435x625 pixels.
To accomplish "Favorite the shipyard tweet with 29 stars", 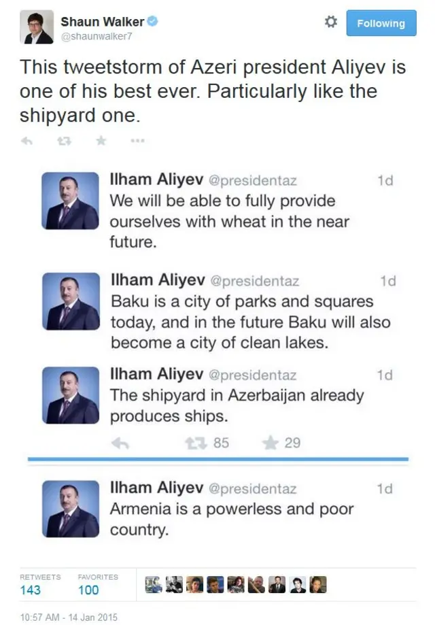I will point(271,443).
